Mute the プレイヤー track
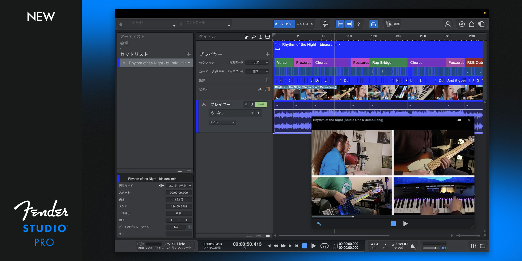 (x=246, y=104)
